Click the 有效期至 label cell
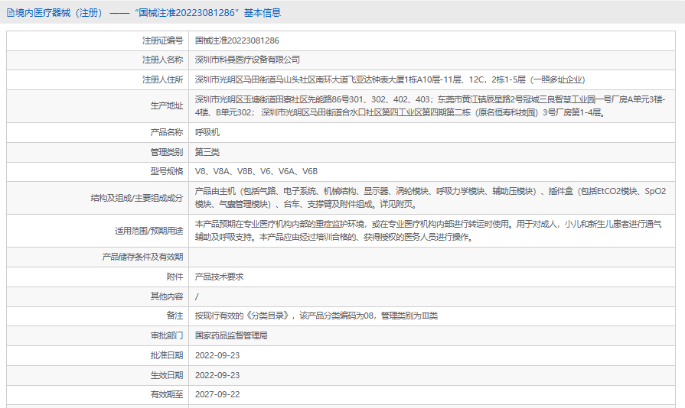The height and width of the screenshot is (408, 685). click(97, 394)
